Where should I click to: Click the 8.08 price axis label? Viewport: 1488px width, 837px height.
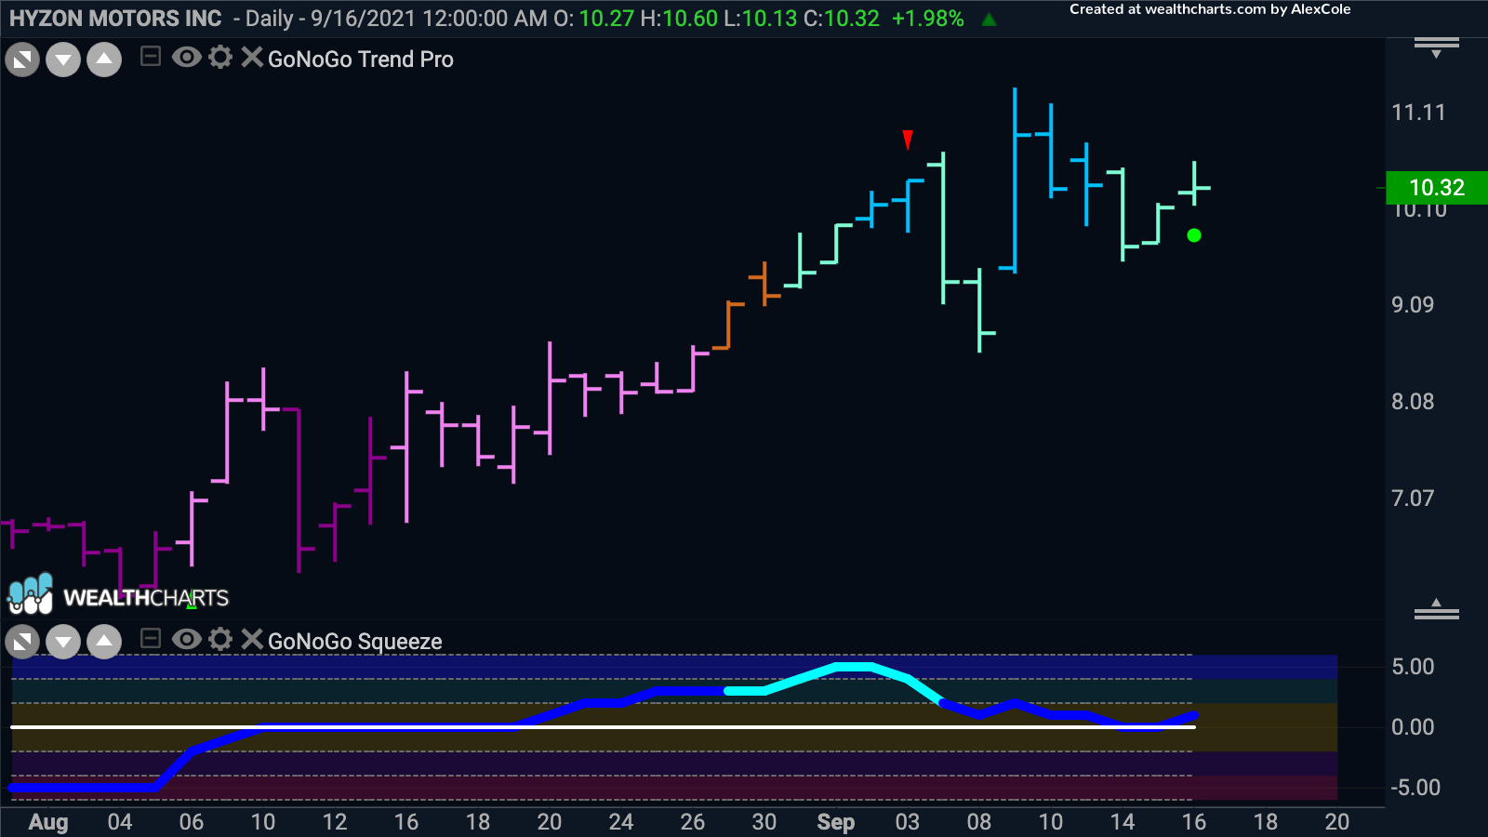coord(1413,402)
